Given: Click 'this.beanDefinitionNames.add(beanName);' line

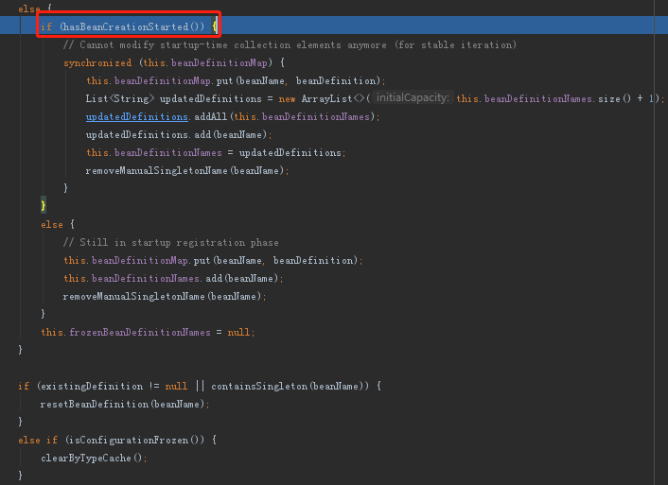Looking at the screenshot, I should point(173,279).
